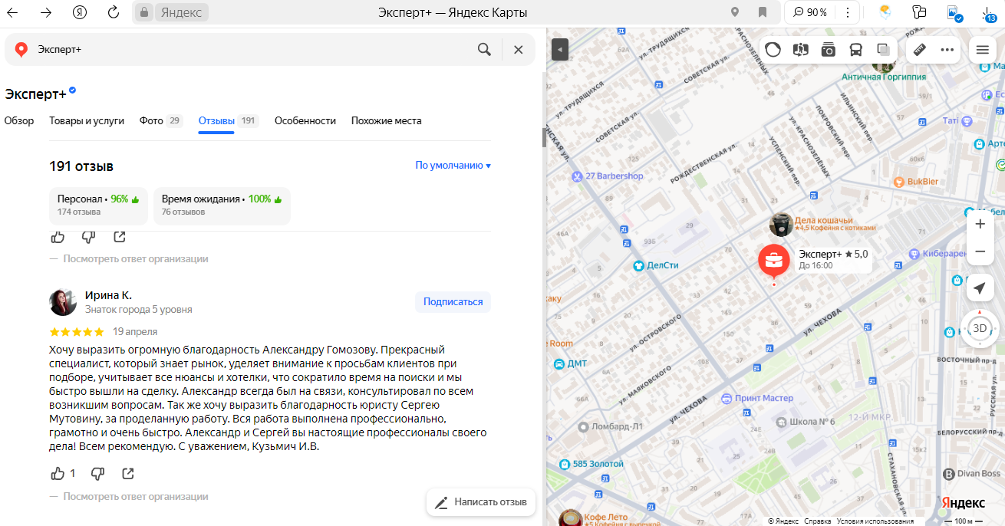
Task: Open street panoramas camera icon
Action: (828, 50)
